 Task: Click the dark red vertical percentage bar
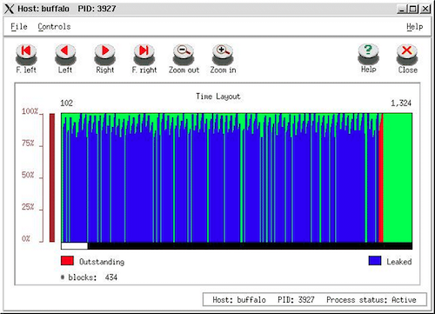52,177
